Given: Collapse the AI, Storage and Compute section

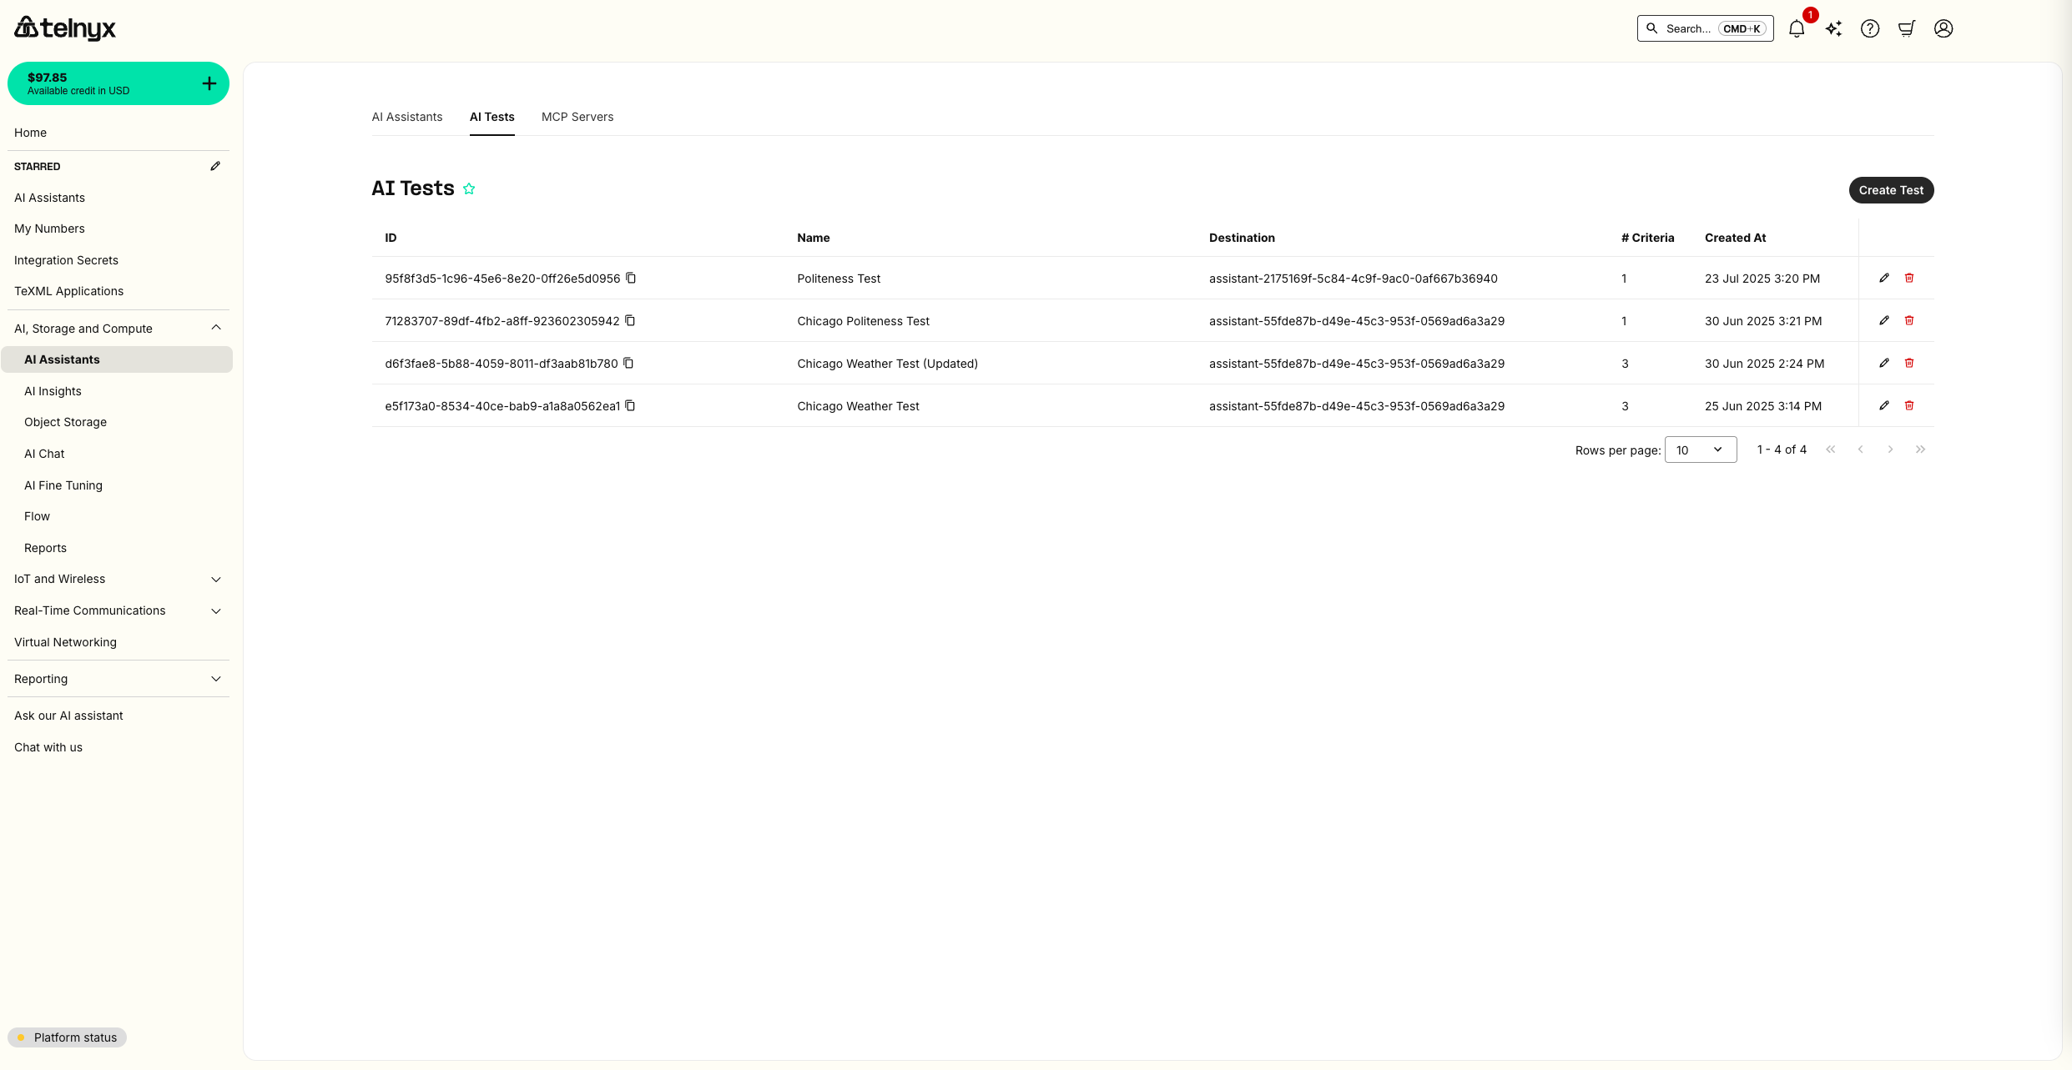Looking at the screenshot, I should (x=215, y=328).
